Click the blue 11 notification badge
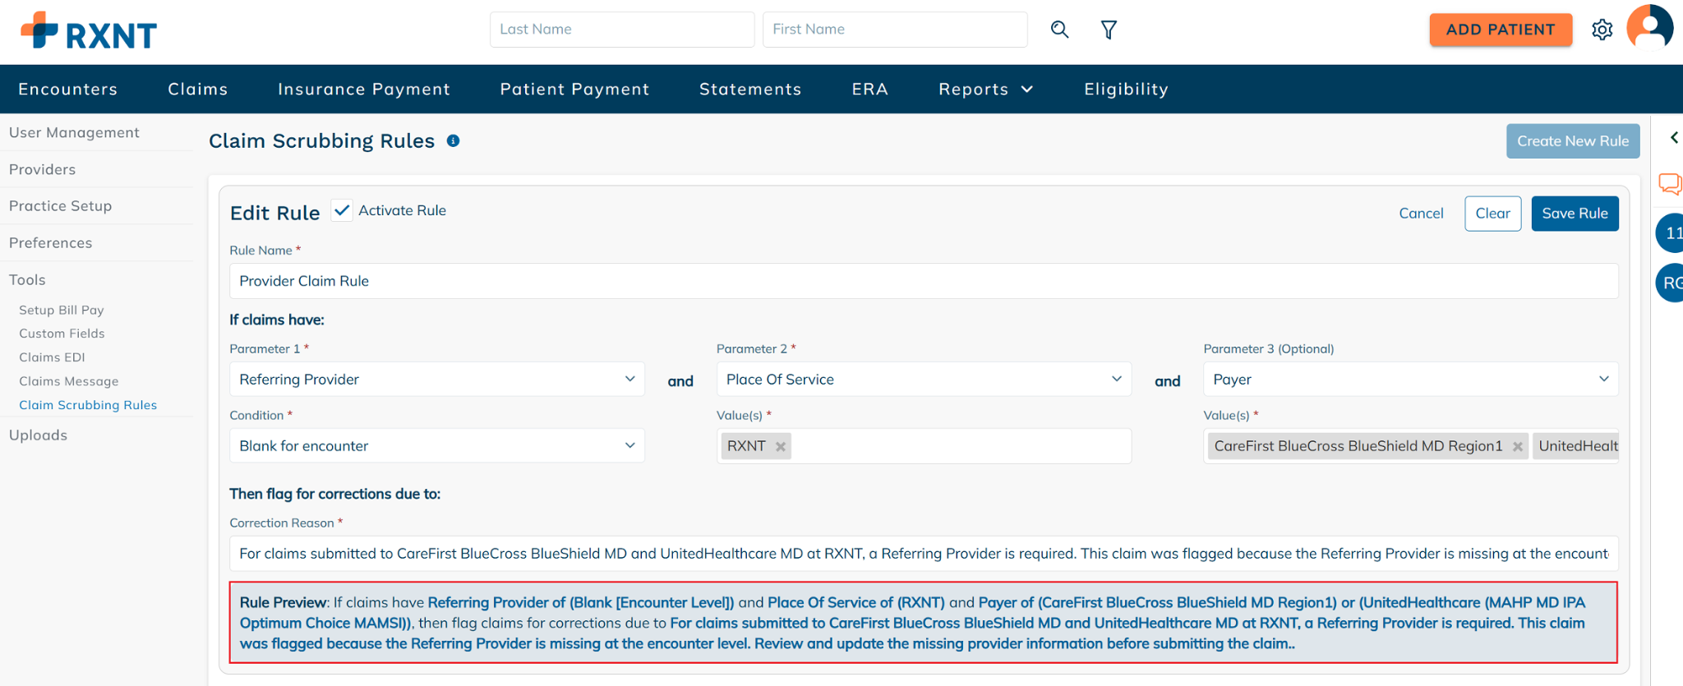This screenshot has width=1683, height=686. tap(1670, 233)
